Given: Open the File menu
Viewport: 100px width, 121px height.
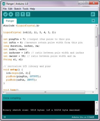Looking at the screenshot, I should point(5,9).
